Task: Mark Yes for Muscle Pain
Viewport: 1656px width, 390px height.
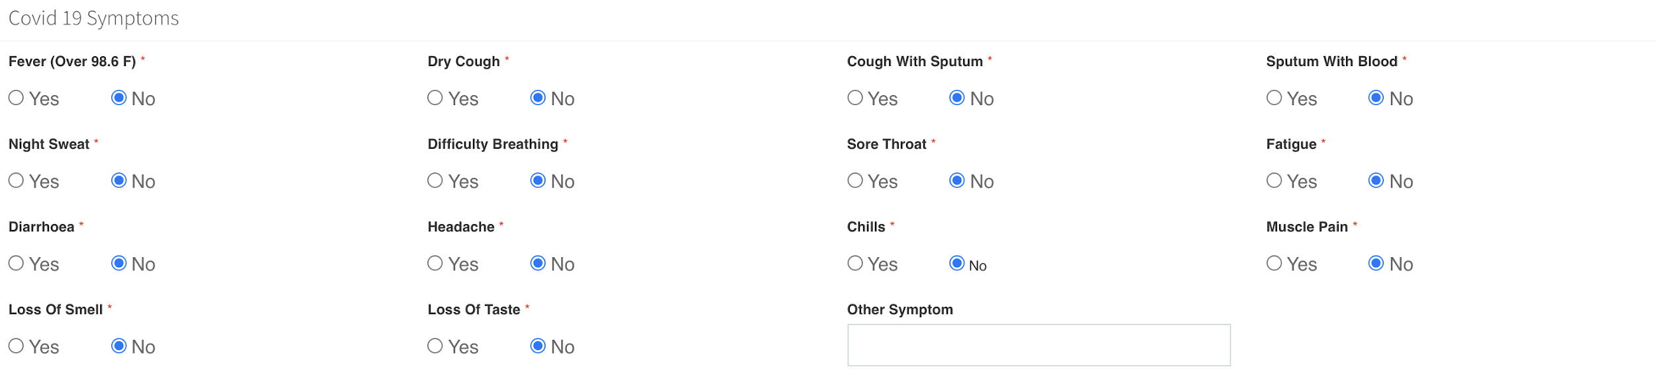Action: [1274, 263]
